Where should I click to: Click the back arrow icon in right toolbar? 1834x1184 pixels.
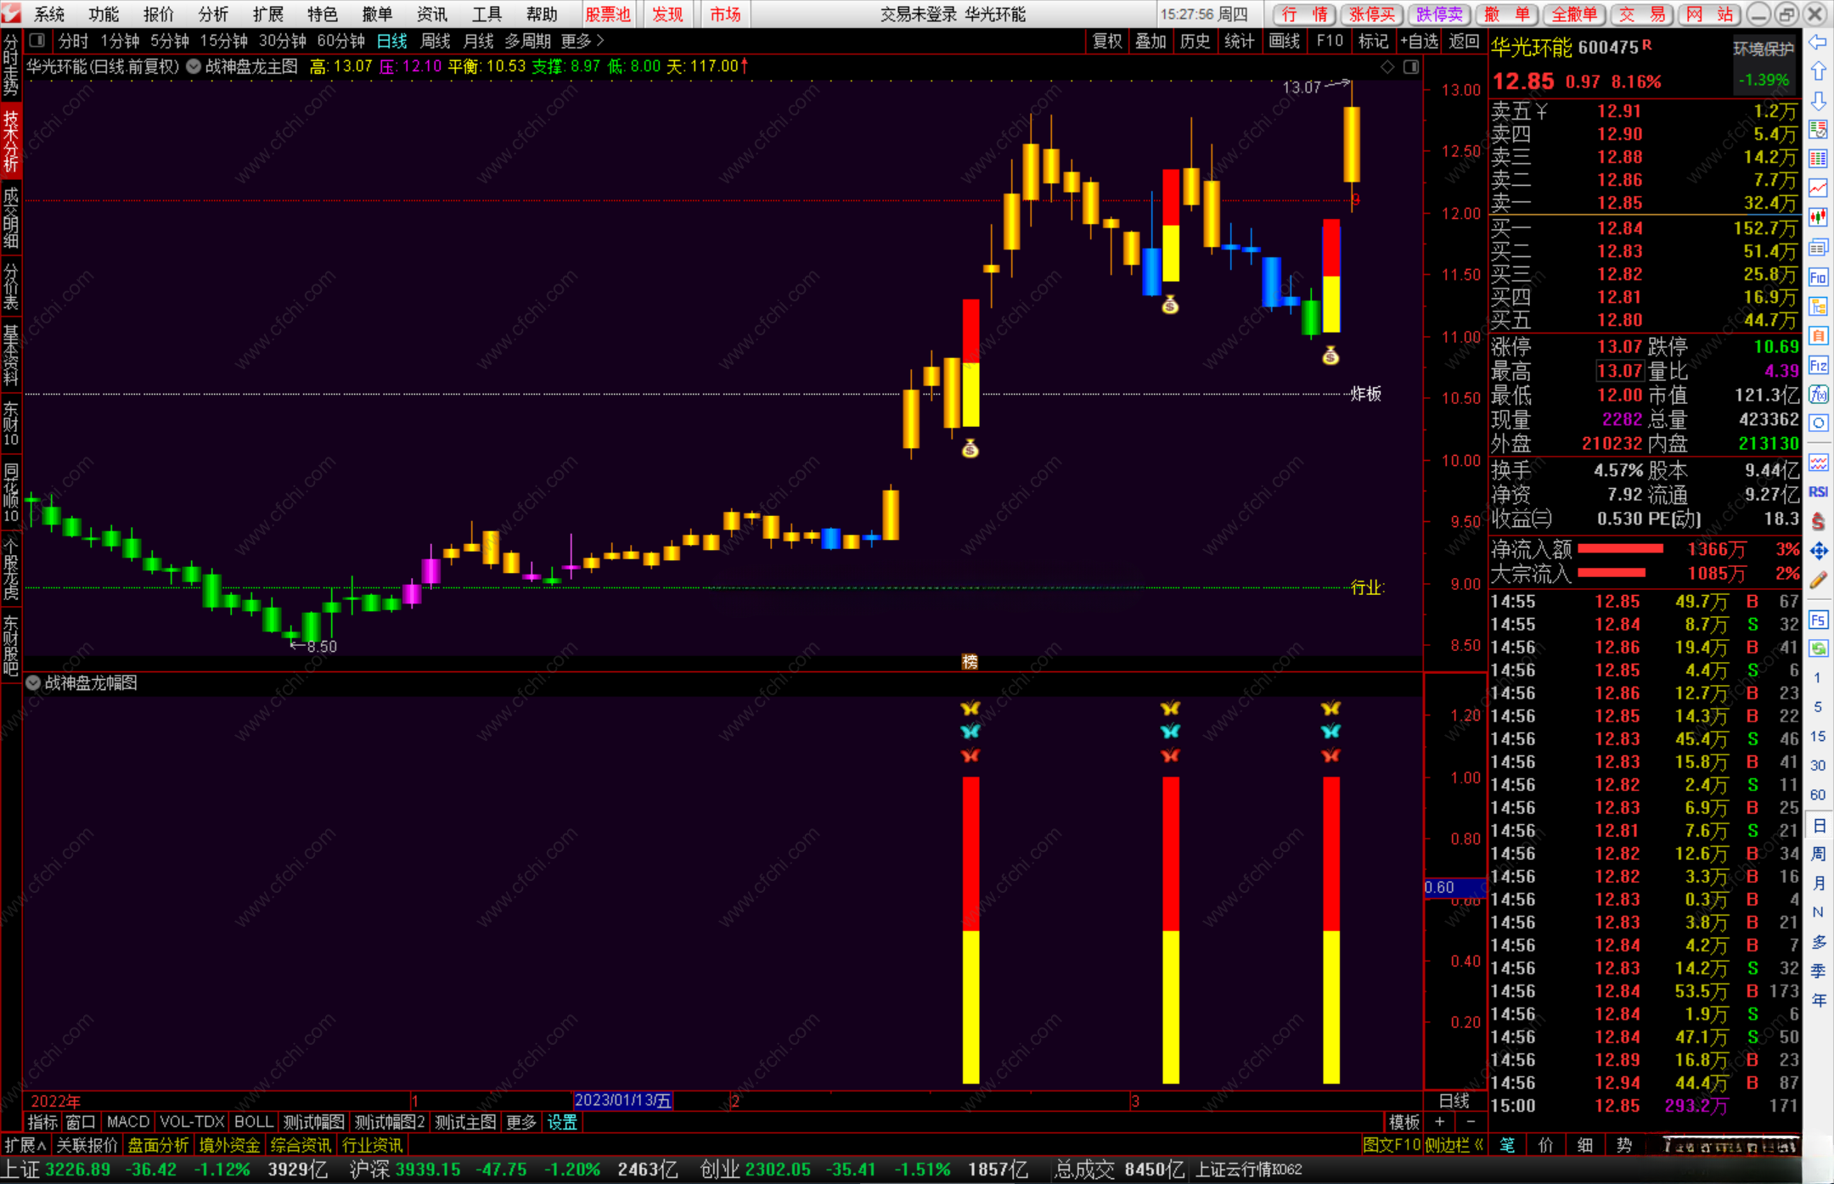point(1818,42)
